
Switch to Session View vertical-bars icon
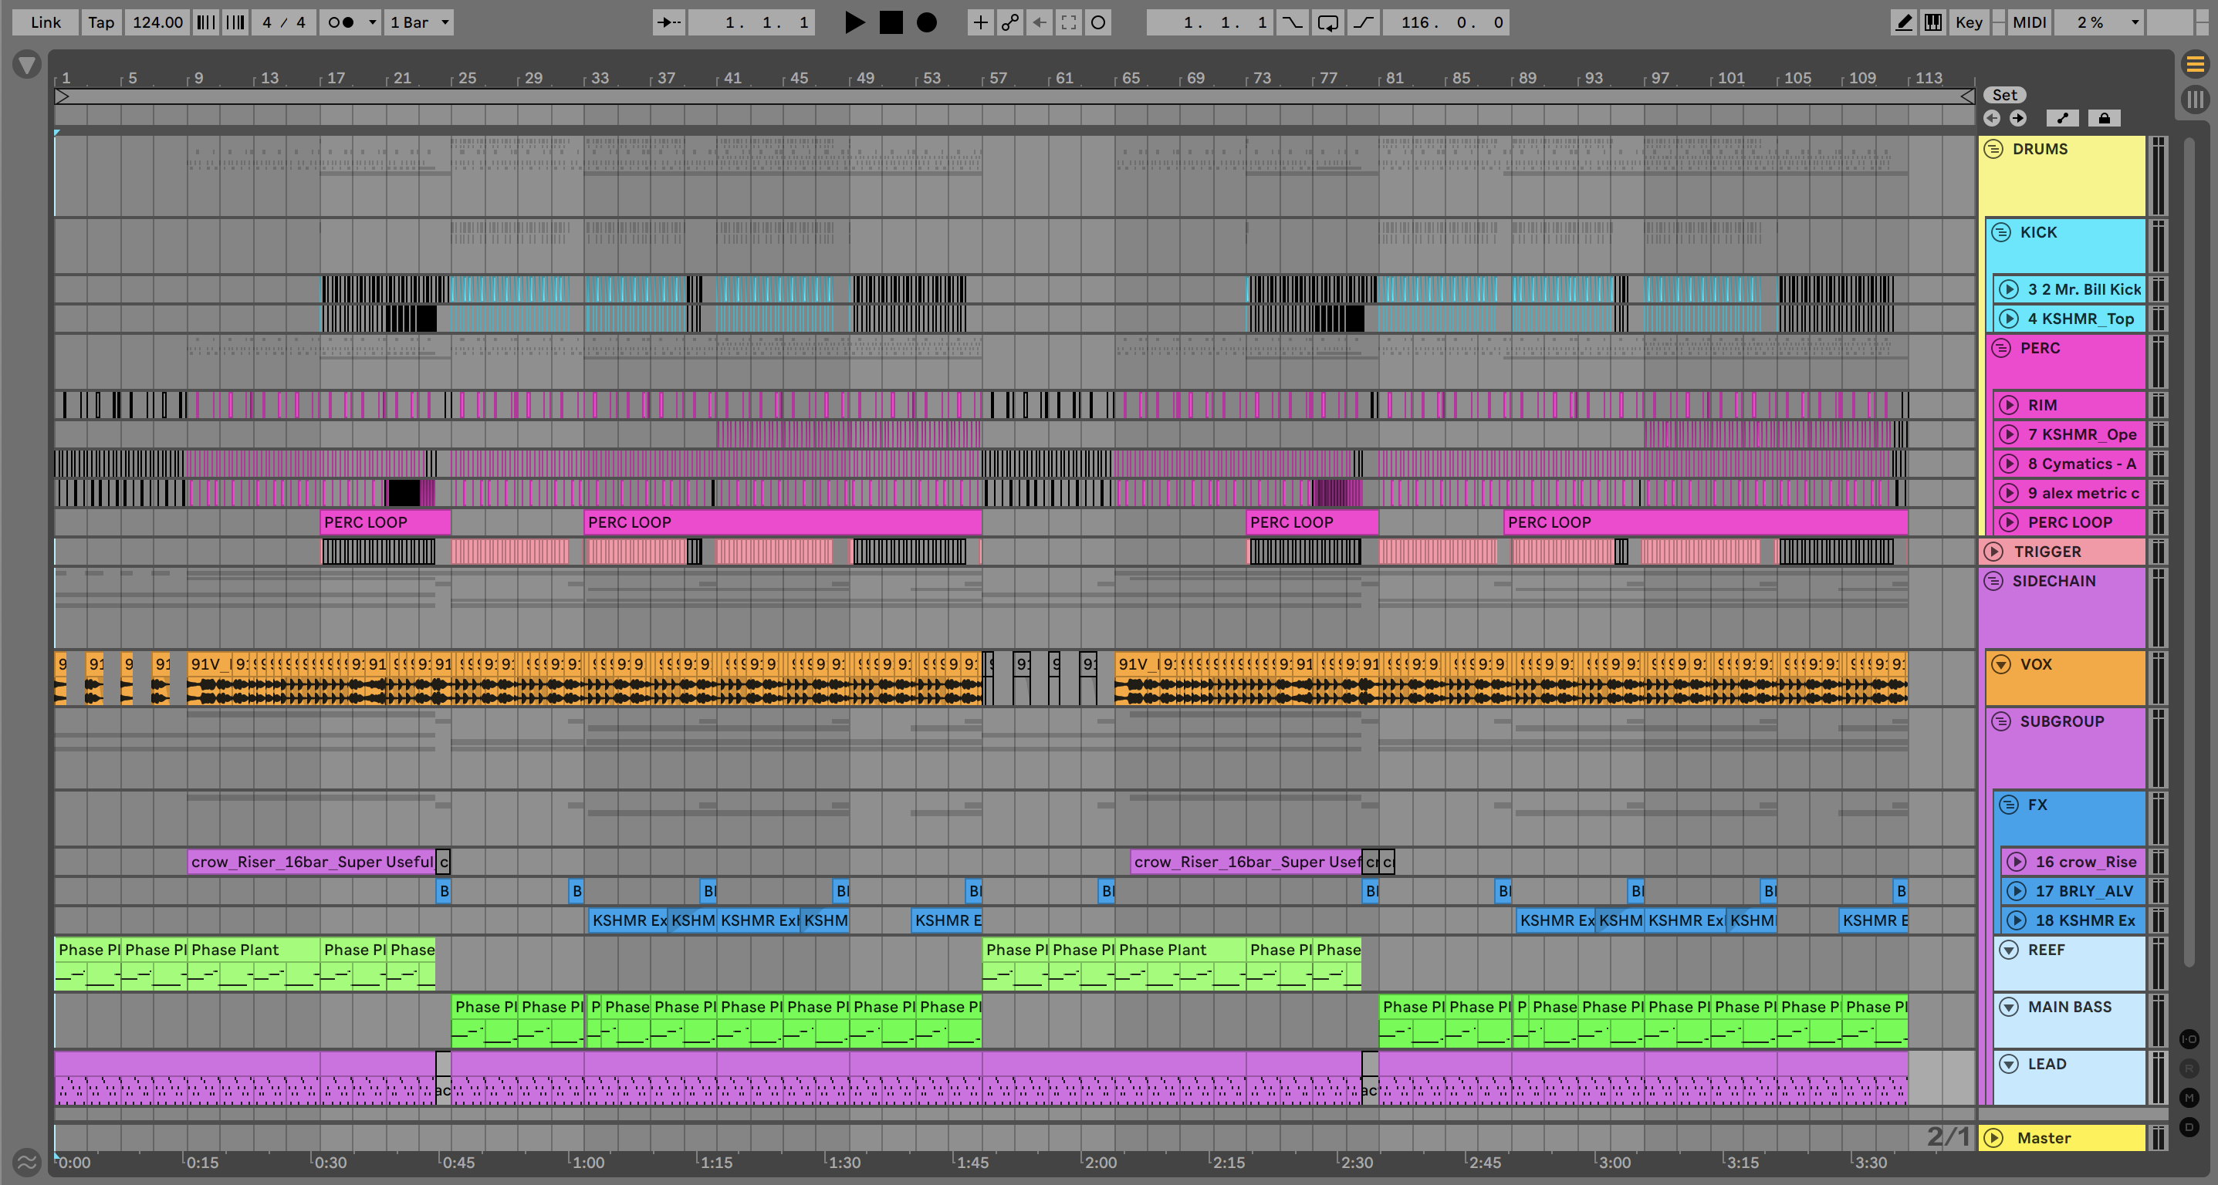[x=2195, y=99]
